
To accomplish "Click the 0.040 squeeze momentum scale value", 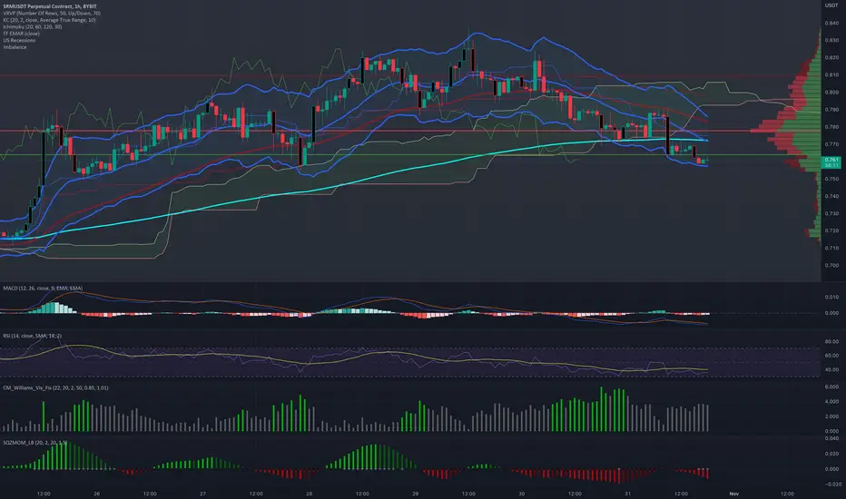I will coord(831,438).
